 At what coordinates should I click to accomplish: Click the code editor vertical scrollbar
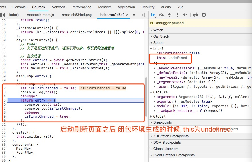(x=146, y=97)
